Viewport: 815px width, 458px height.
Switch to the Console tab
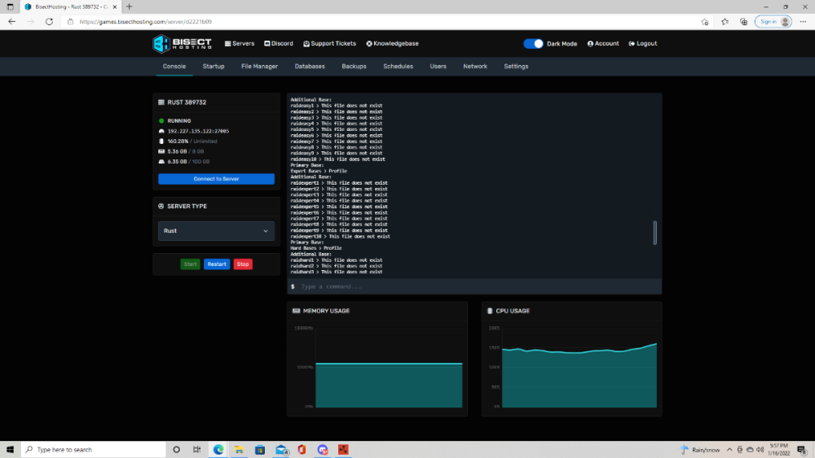174,67
